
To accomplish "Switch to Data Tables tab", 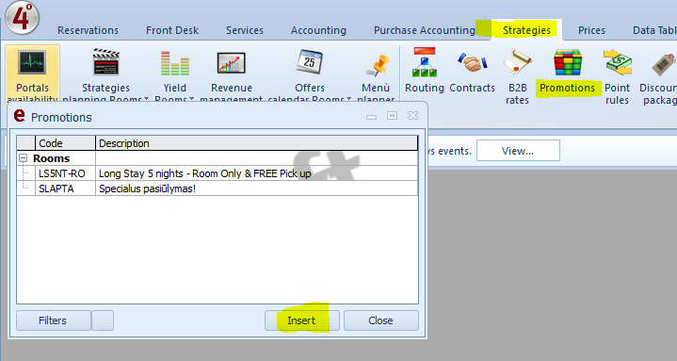I will [x=654, y=30].
